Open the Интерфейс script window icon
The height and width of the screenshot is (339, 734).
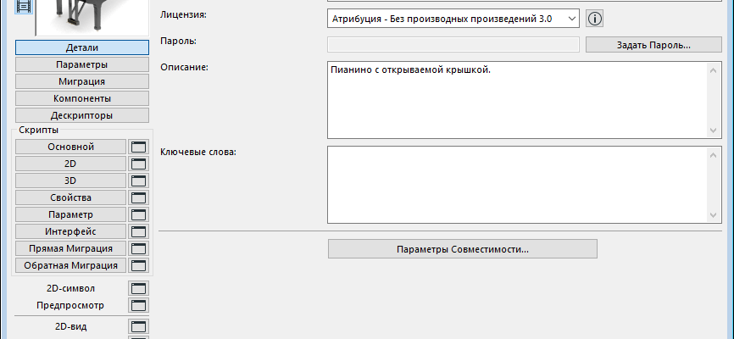[137, 232]
